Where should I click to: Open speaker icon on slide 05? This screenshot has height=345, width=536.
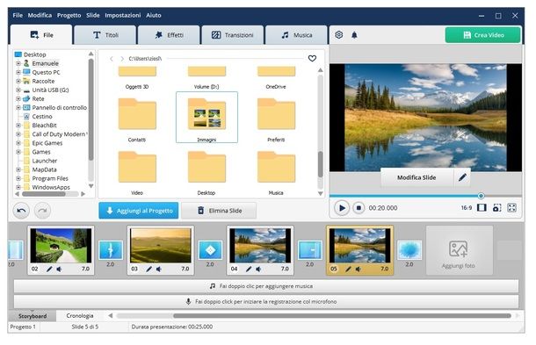[x=358, y=270]
